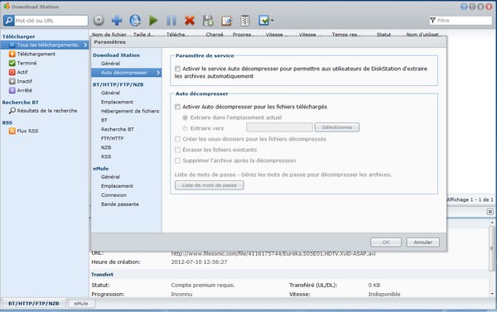Sort by Nom d'utilisateur column header
497x312 pixels.
423,34
